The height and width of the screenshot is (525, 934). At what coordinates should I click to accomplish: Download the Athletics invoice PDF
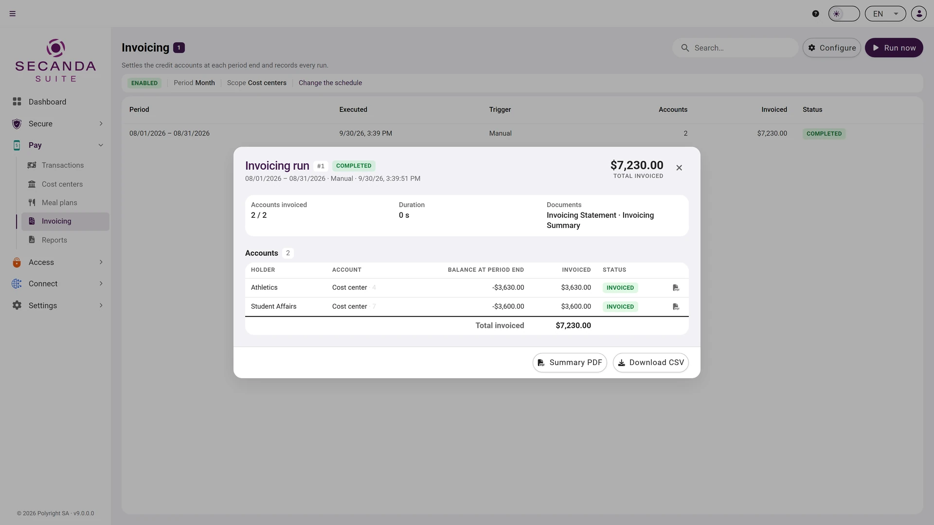(x=676, y=288)
